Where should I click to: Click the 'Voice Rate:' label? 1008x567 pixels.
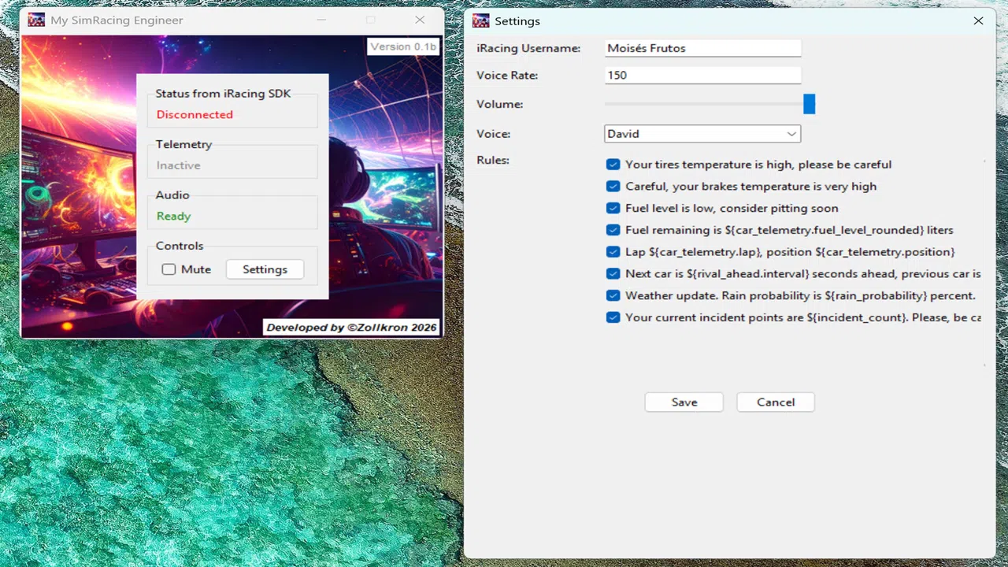pyautogui.click(x=507, y=76)
